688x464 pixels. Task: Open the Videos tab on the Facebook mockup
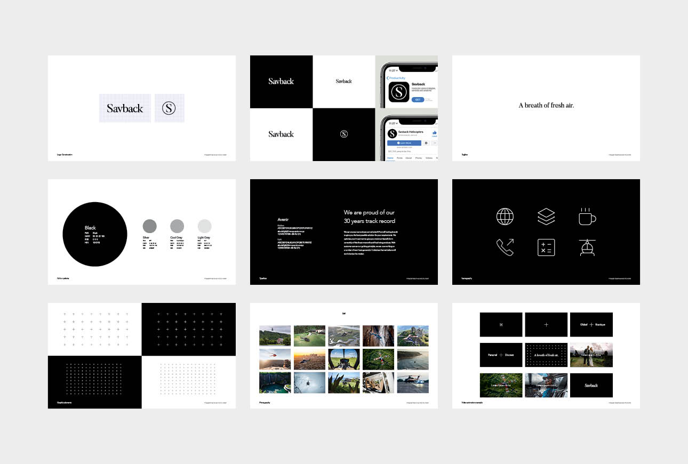click(429, 158)
